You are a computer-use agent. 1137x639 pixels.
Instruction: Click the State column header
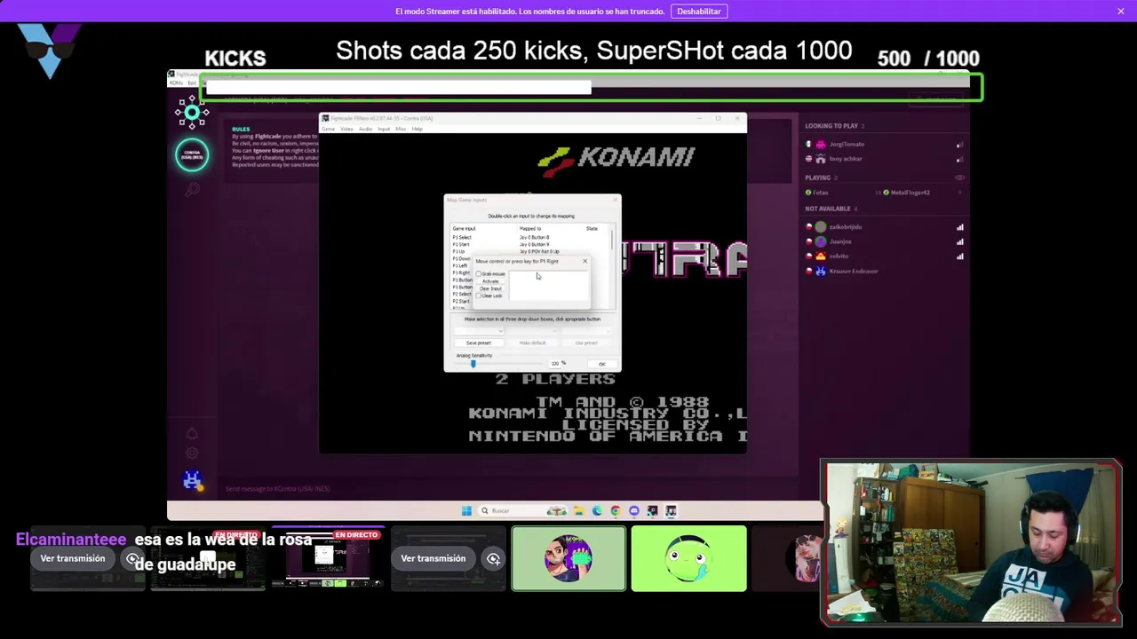point(592,228)
